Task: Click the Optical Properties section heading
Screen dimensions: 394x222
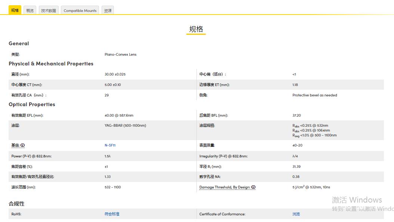Action: point(32,104)
